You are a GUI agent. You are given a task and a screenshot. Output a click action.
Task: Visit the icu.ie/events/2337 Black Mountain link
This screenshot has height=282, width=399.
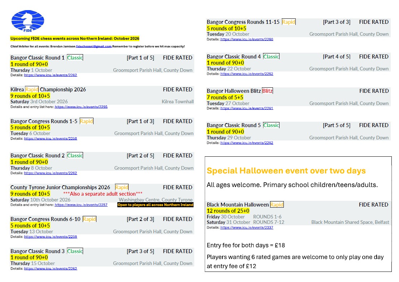pos(247,227)
